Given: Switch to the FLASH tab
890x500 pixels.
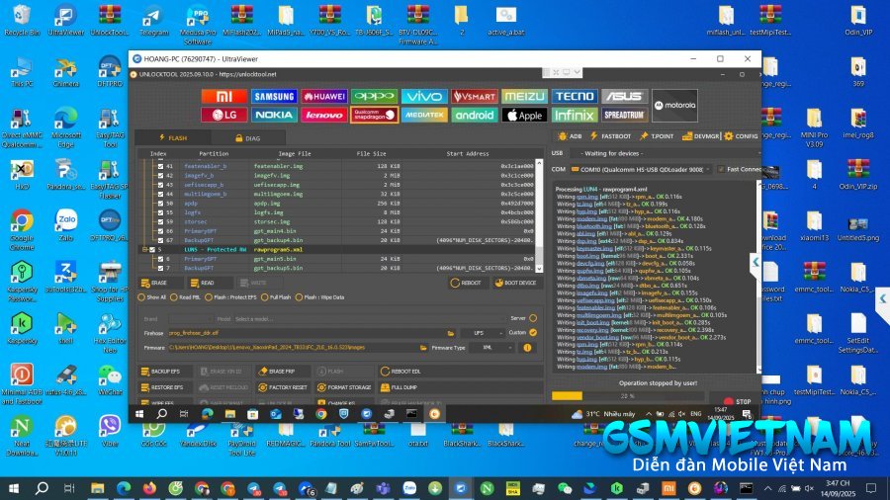Looking at the screenshot, I should 173,137.
